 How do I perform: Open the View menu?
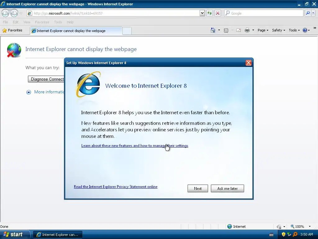(x=27, y=22)
